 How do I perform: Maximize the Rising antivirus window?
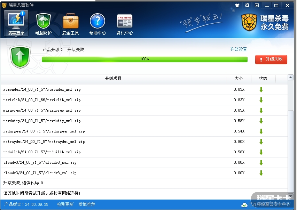[x=276, y=6]
